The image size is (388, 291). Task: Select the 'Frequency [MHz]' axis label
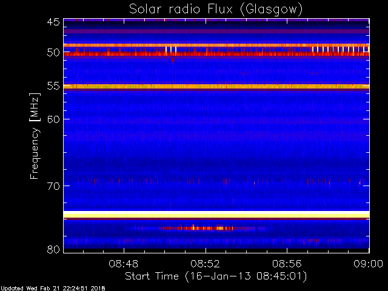(35, 136)
